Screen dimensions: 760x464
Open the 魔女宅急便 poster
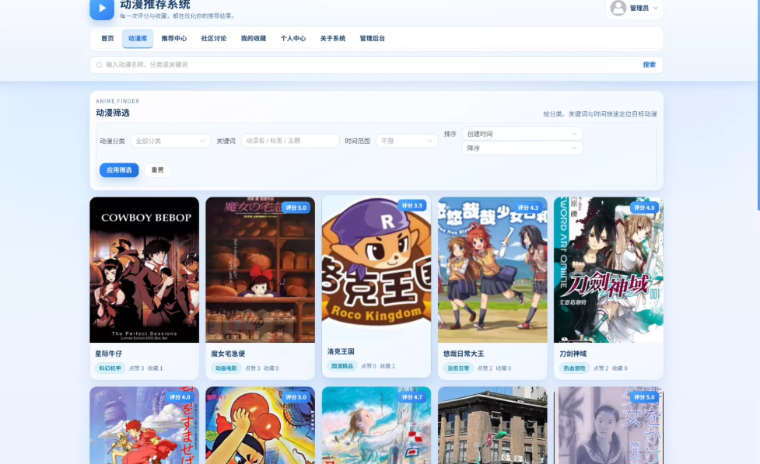tap(261, 270)
